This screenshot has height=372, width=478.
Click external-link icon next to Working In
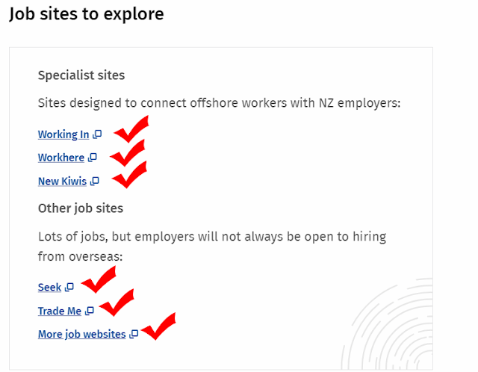pos(97,134)
